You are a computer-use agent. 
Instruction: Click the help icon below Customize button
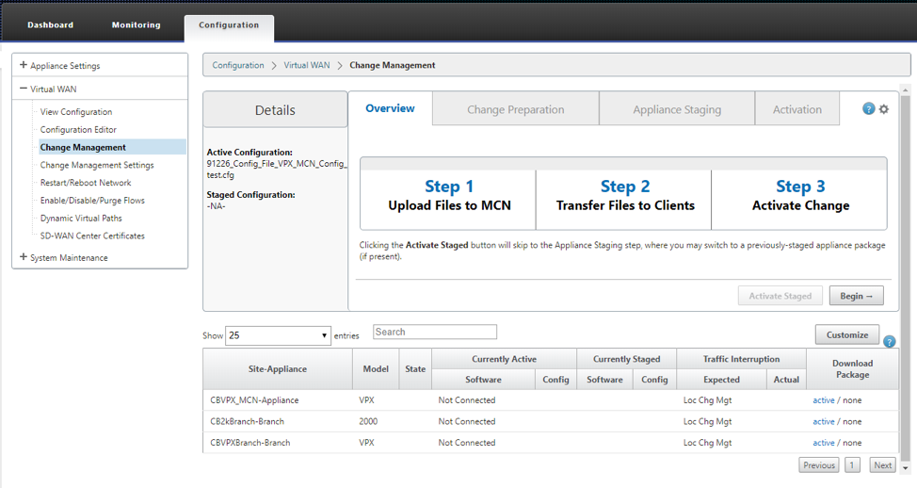(889, 342)
